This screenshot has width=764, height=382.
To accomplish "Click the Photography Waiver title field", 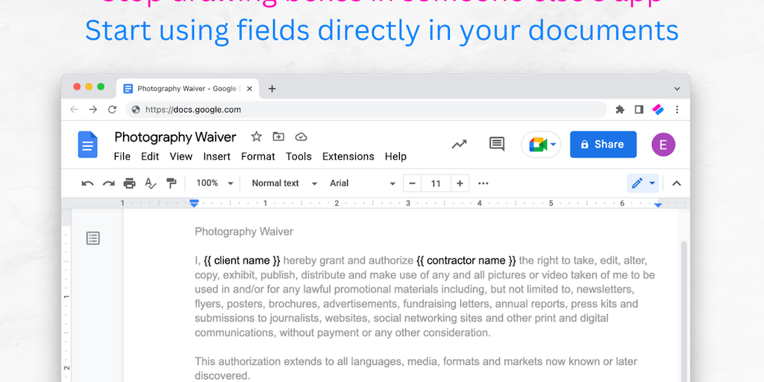I will pyautogui.click(x=175, y=137).
